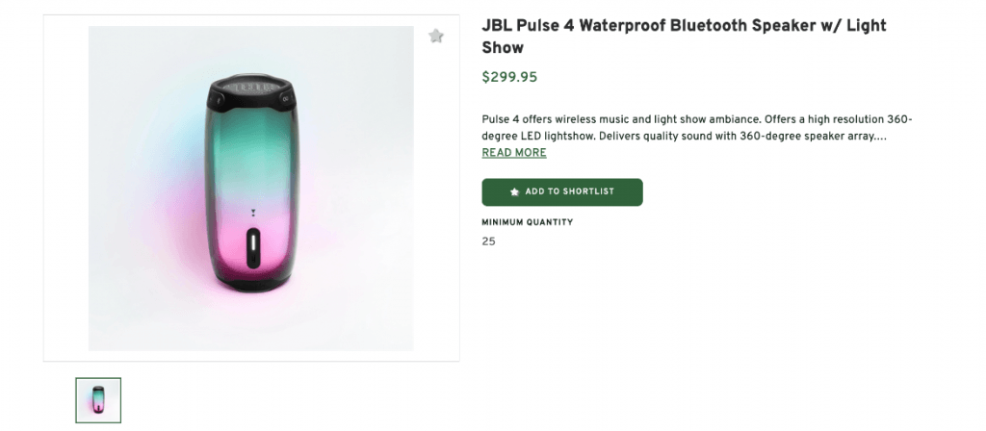Open the Read More description link
The image size is (986, 431).
[513, 153]
